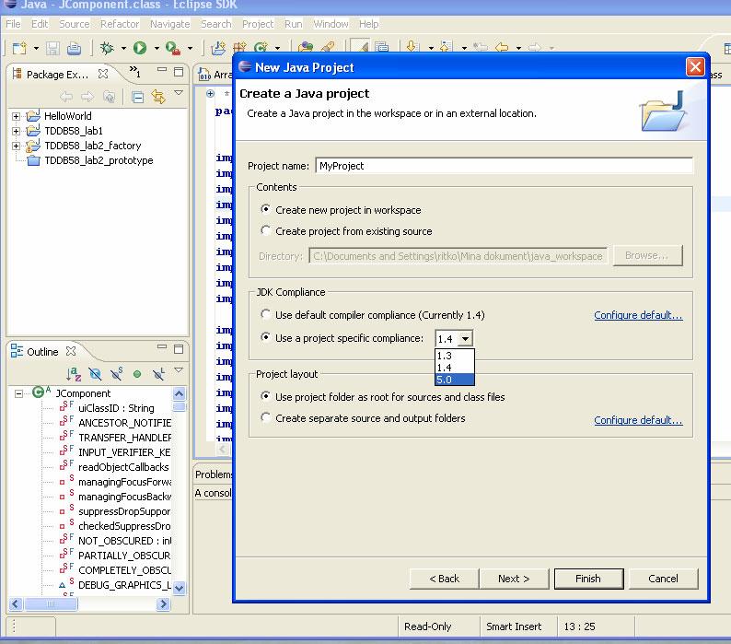The image size is (731, 644).
Task: Click the green Run toolbar icon
Action: coord(140,48)
